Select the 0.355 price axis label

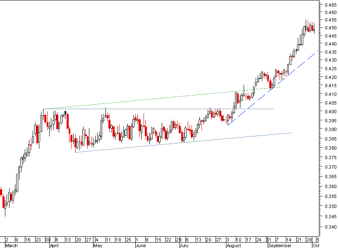[331, 196]
